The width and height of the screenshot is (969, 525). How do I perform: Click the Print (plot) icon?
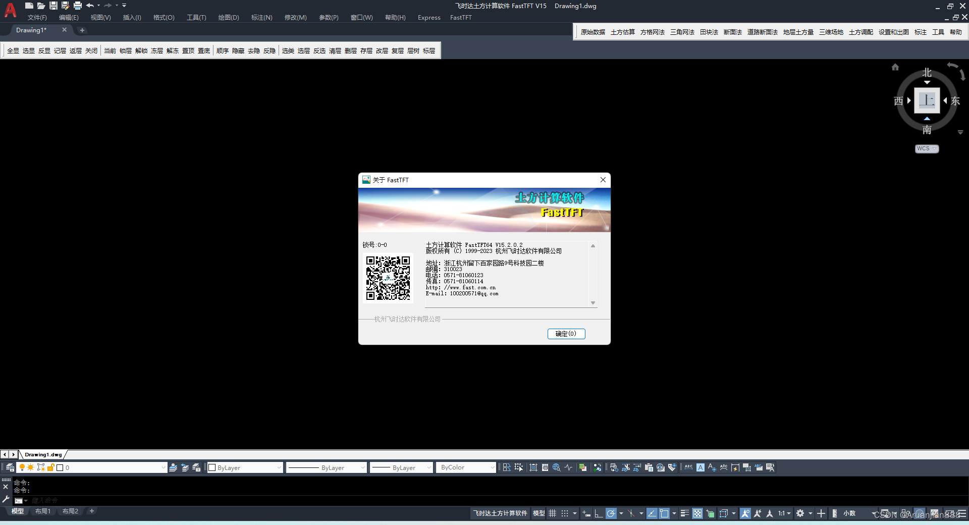77,6
